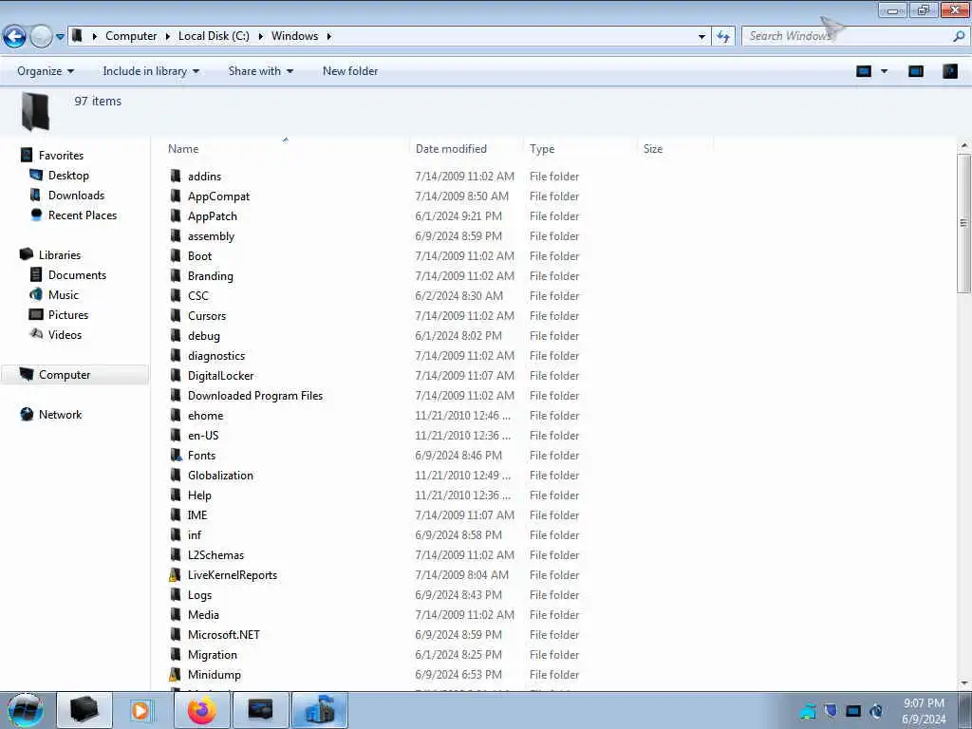Open the Share with menu

point(260,71)
